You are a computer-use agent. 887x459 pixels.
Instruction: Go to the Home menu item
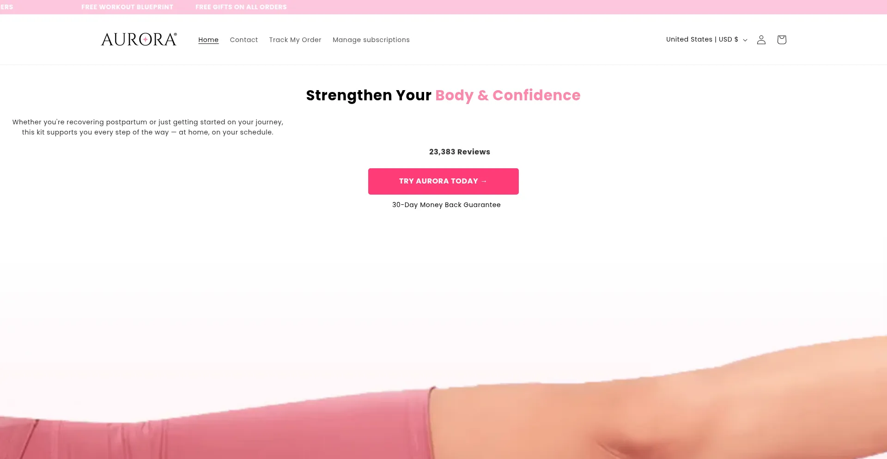click(208, 40)
